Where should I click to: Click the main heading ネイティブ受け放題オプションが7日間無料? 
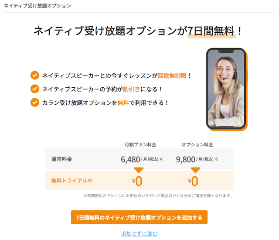(138, 31)
